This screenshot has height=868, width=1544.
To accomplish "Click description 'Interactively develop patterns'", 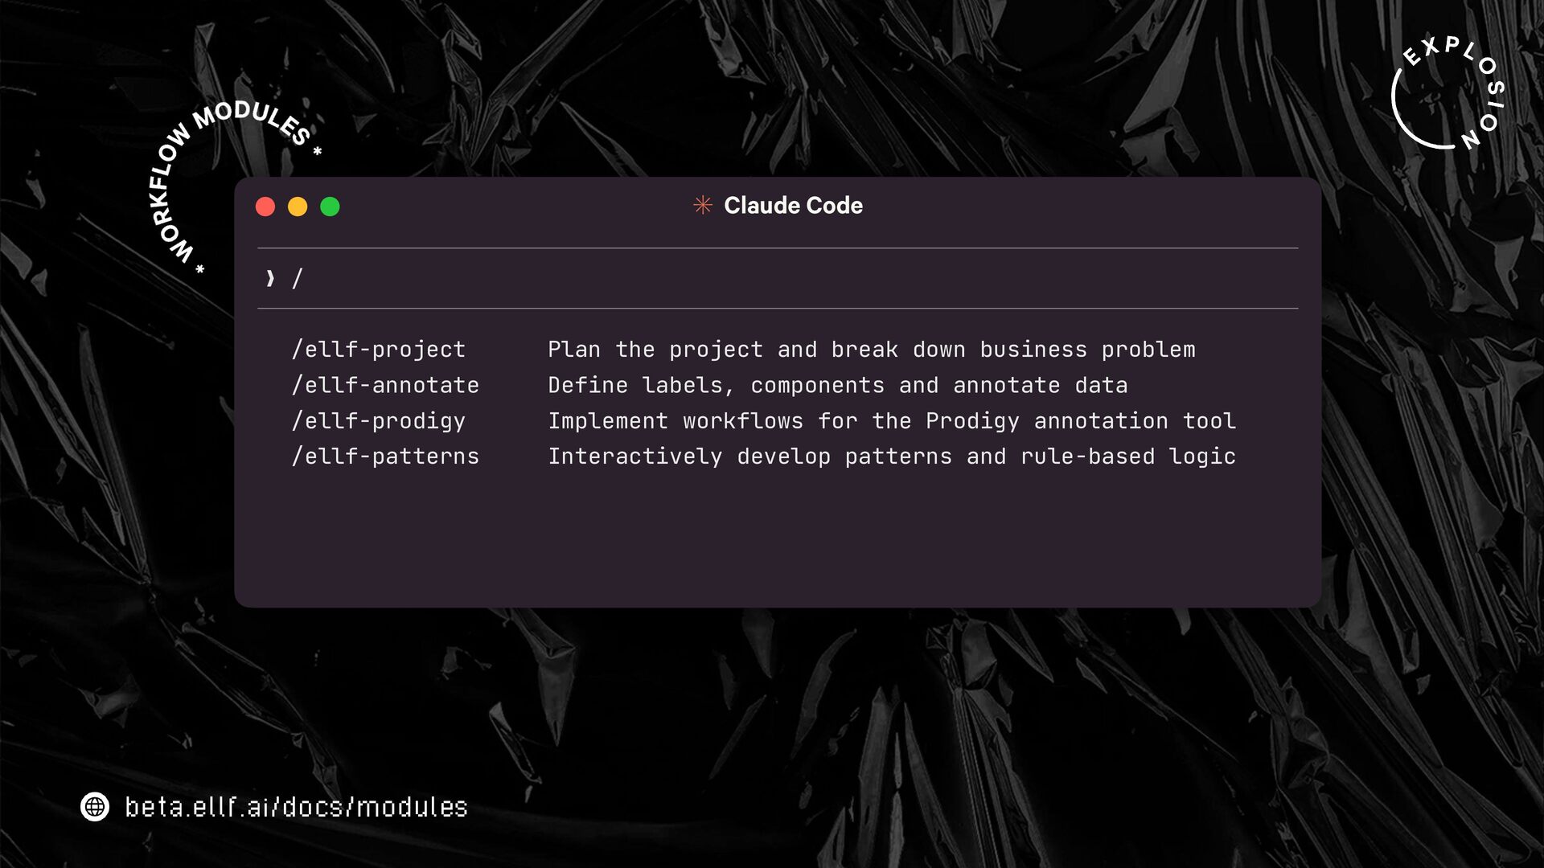I will point(891,457).
